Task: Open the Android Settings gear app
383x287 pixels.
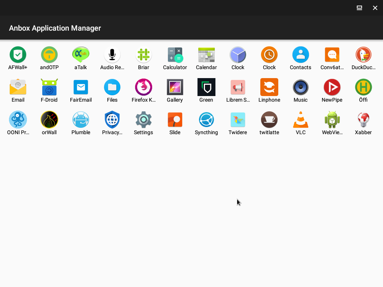Action: [x=144, y=120]
